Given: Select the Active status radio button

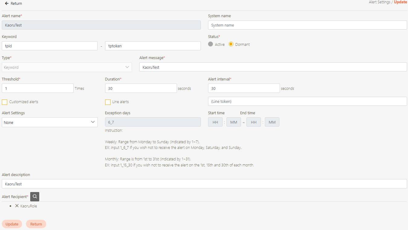Looking at the screenshot, I should click(x=210, y=44).
